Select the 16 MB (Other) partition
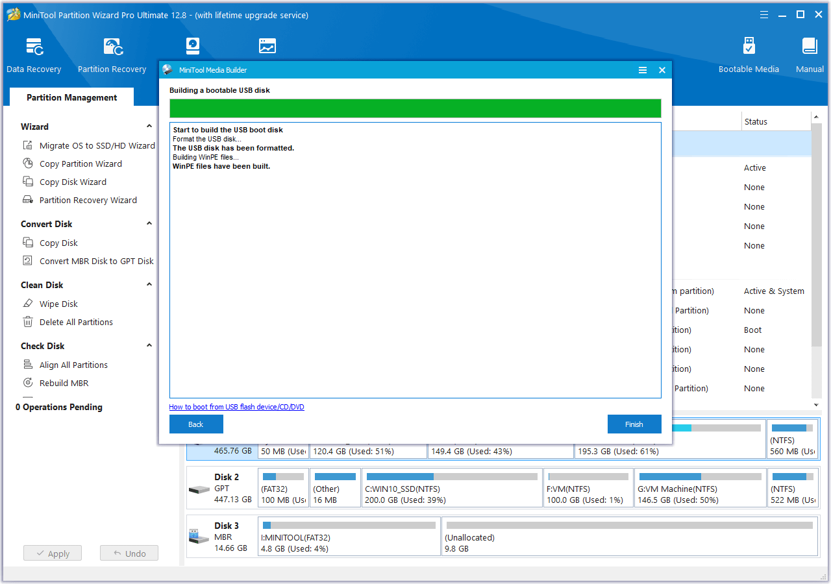The image size is (831, 584). click(335, 488)
